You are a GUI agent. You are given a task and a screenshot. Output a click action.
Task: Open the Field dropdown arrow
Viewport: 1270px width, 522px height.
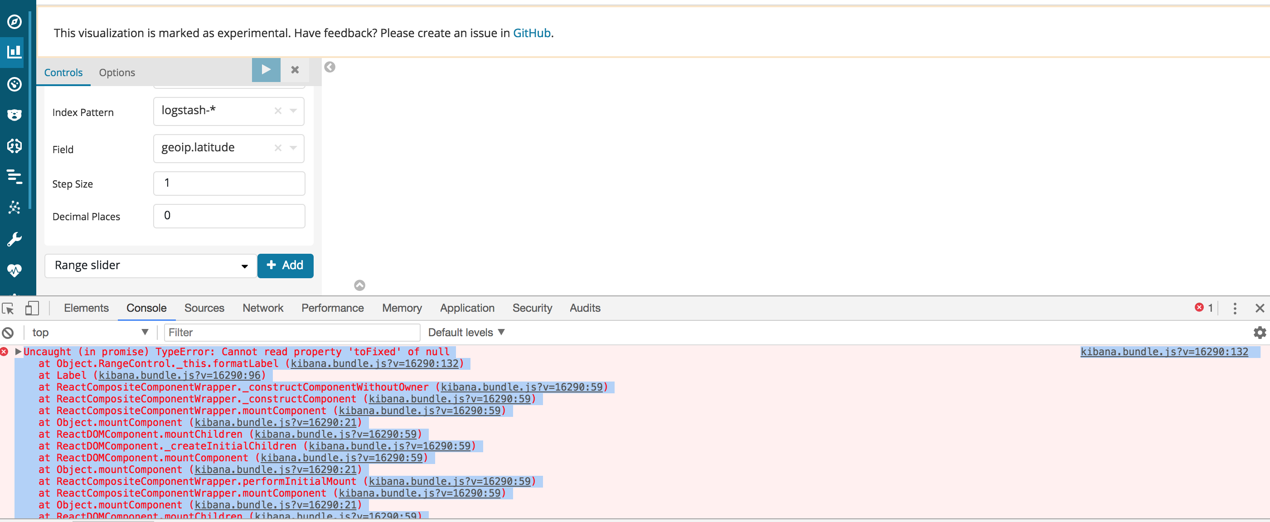pos(293,148)
